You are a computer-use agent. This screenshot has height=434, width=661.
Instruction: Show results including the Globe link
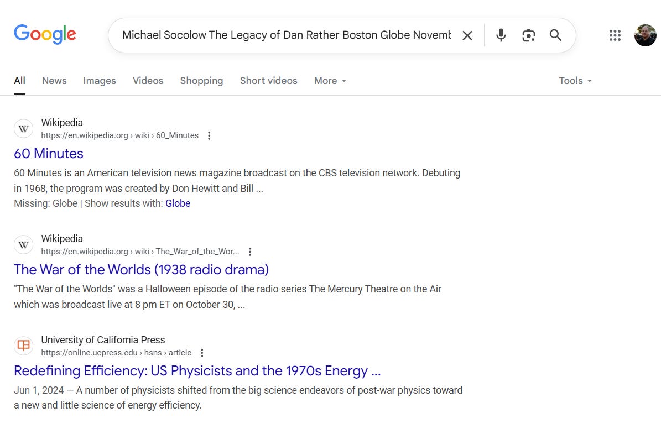point(178,203)
